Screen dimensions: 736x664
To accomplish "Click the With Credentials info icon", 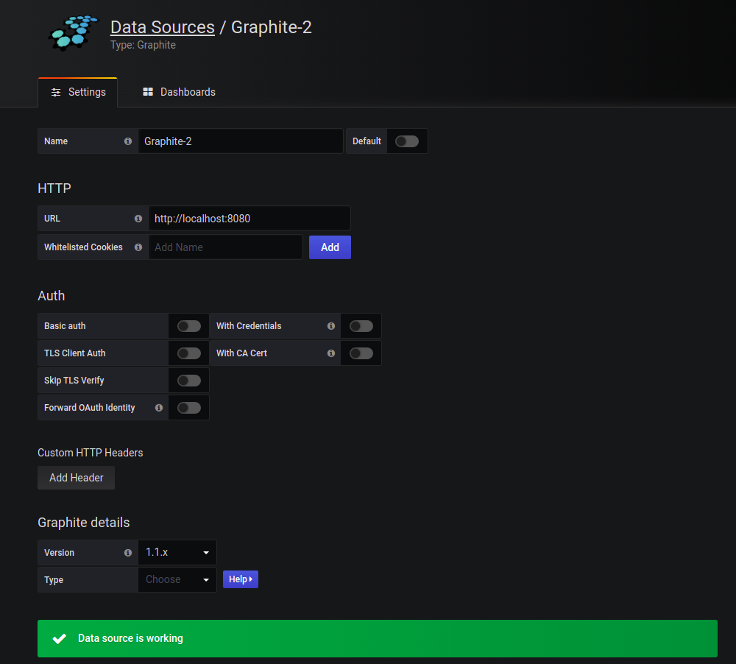I will click(331, 326).
